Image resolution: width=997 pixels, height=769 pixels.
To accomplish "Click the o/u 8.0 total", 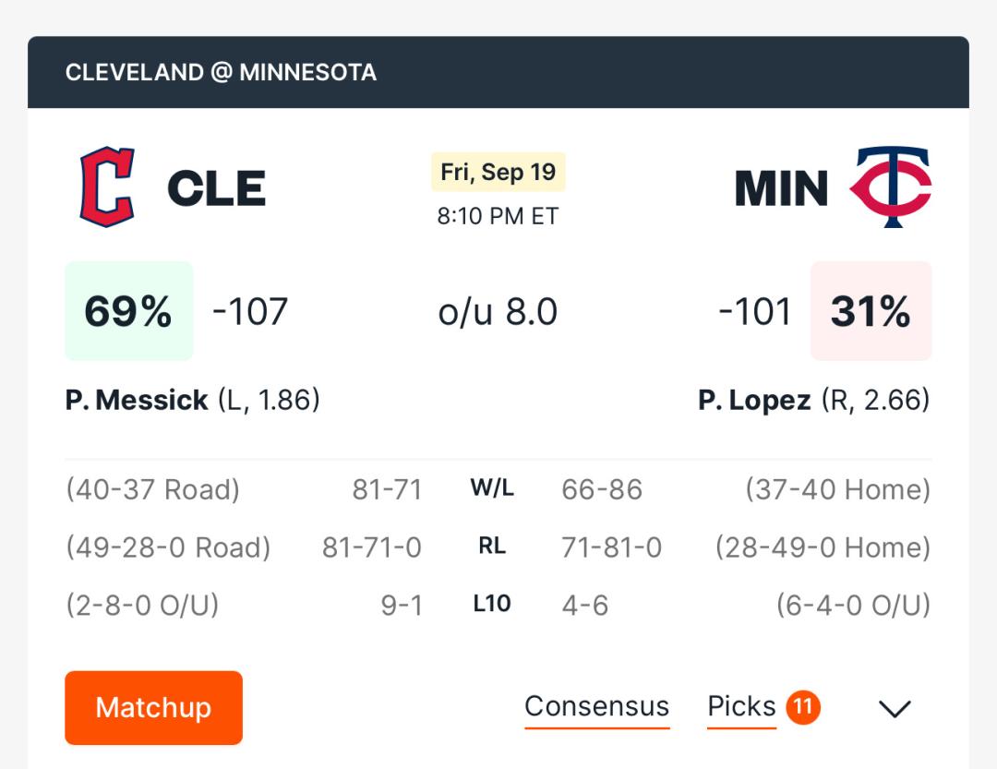I will [498, 312].
